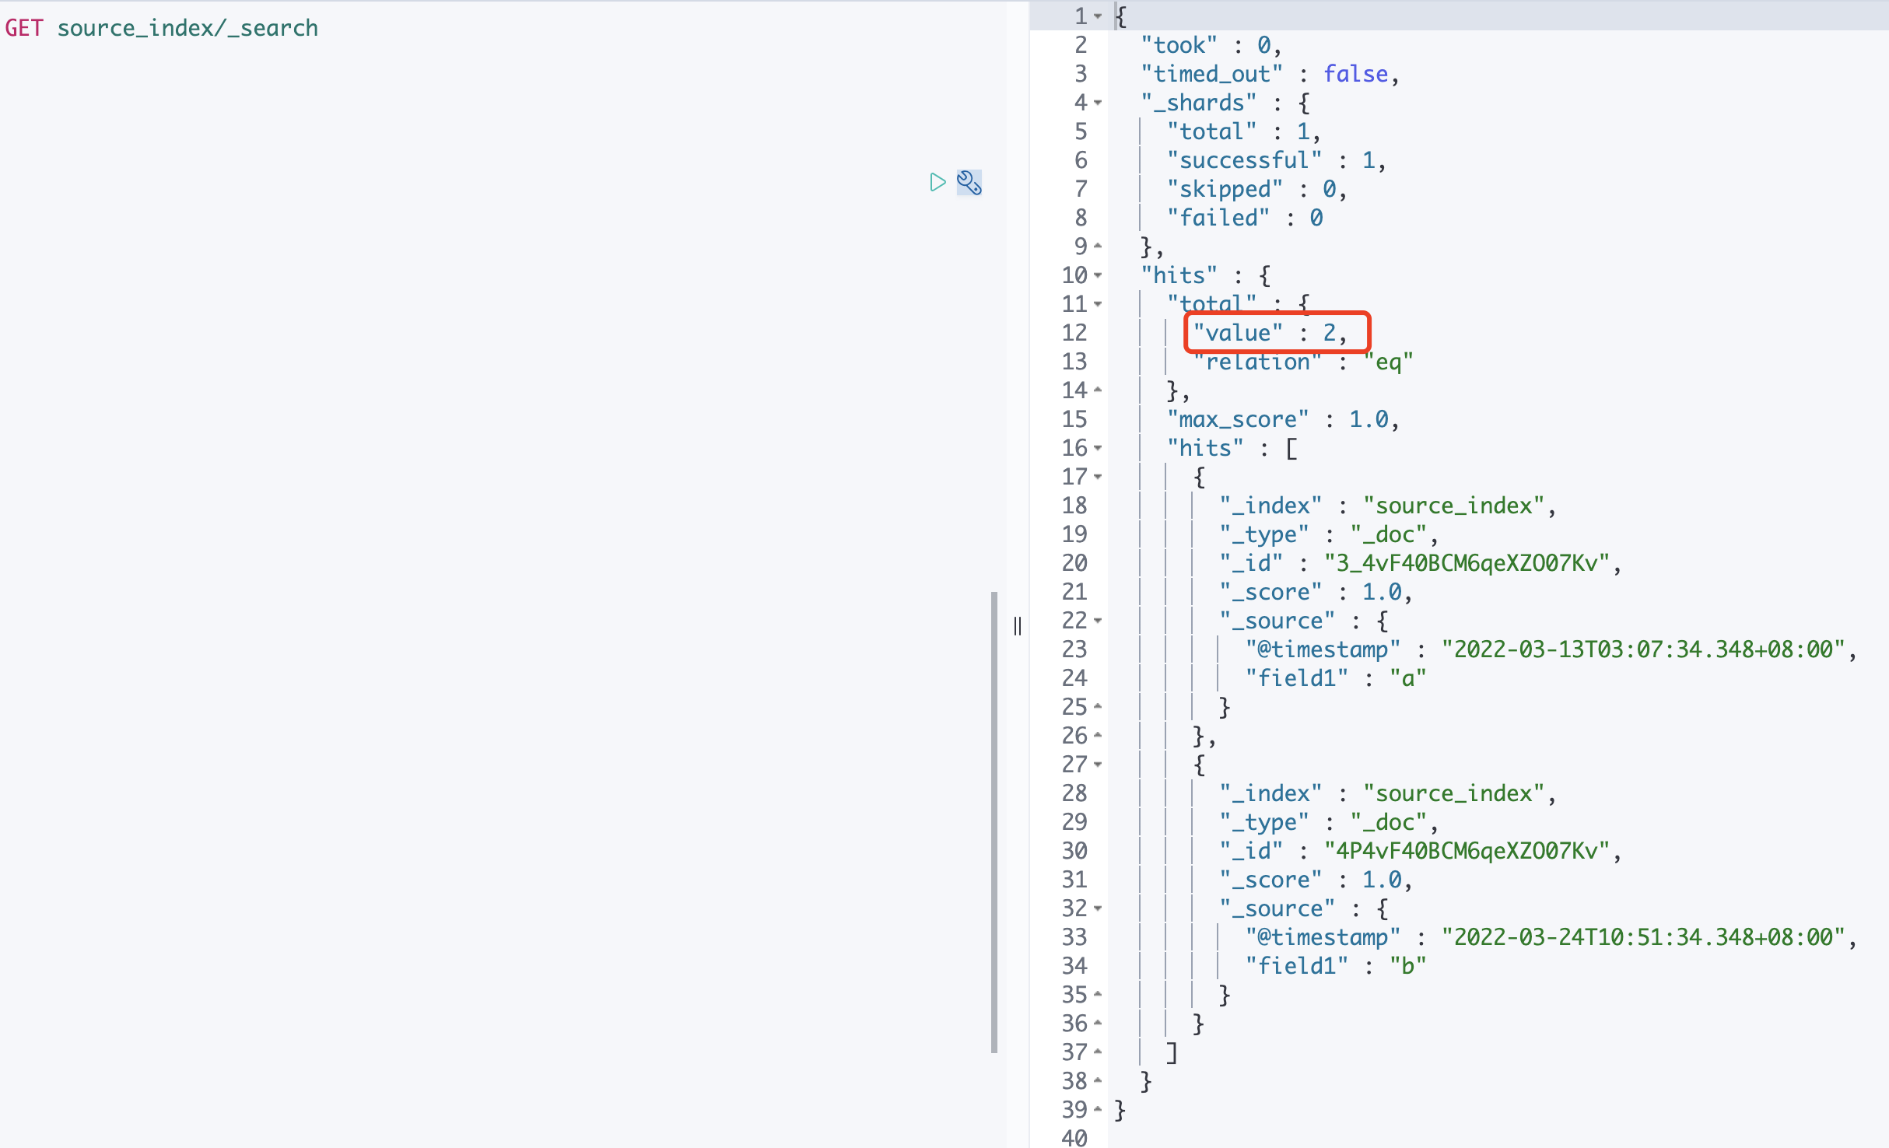Viewport: 1889px width, 1148px height.
Task: Open the wrench actions menu
Action: (969, 182)
